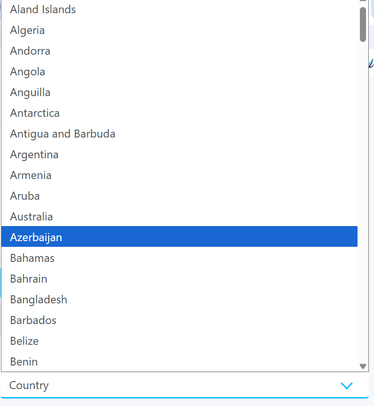Screen dimensions: 374x406
Task: Choose Argentina from the dropdown
Action: tap(34, 154)
